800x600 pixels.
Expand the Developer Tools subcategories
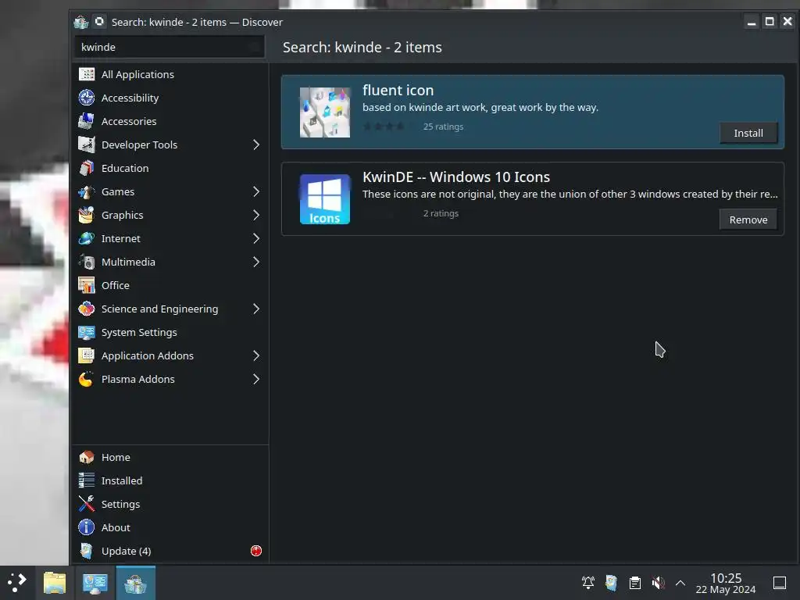(x=256, y=145)
